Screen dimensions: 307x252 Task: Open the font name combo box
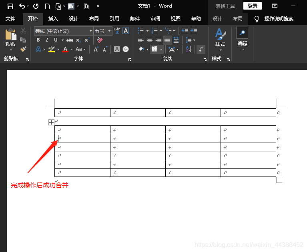pyautogui.click(x=63, y=31)
